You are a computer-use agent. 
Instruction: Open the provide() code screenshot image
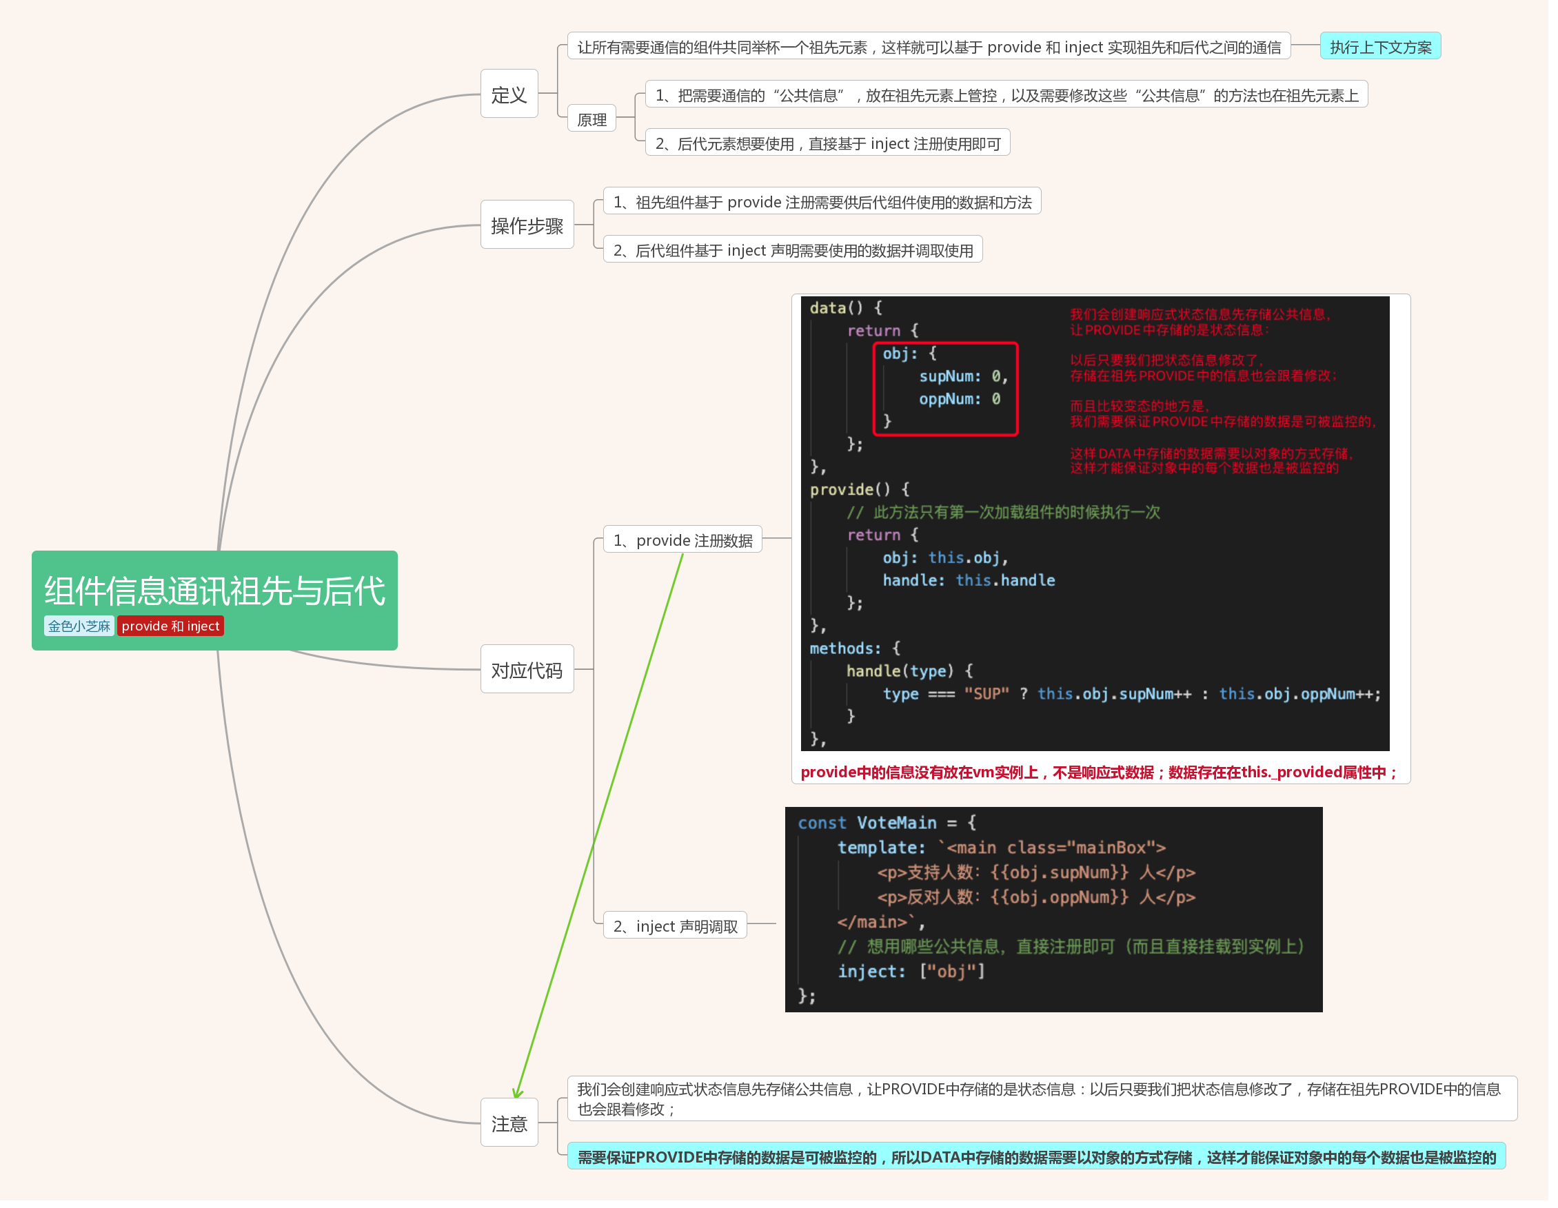point(1094,524)
